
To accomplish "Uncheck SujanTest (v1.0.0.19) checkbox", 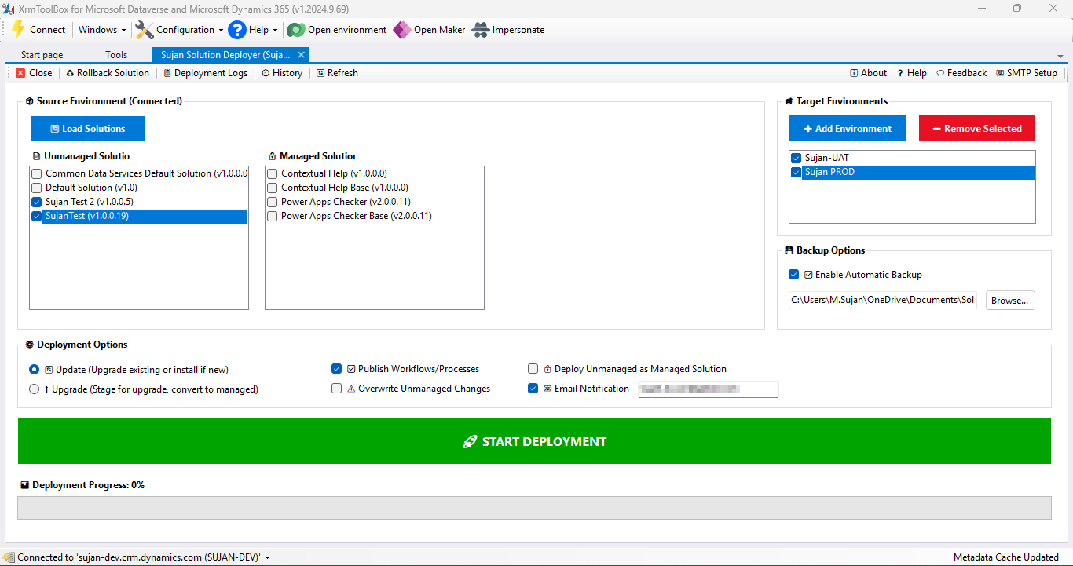I will [x=36, y=216].
